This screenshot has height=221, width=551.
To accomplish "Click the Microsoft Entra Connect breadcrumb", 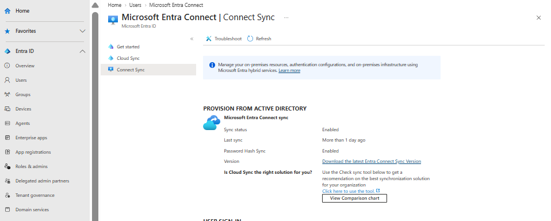I will tap(176, 5).
